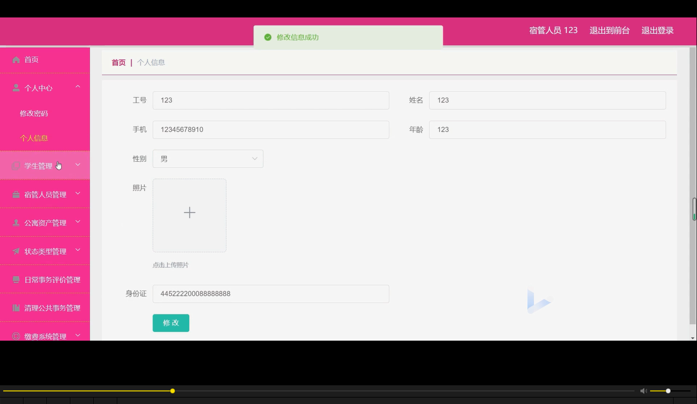
Task: Click the 缴费系统管理 gear icon
Action: click(15, 336)
